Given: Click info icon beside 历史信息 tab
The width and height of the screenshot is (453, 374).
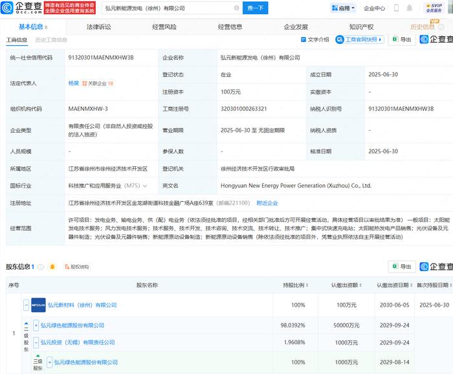Looking at the screenshot, I should (x=441, y=27).
